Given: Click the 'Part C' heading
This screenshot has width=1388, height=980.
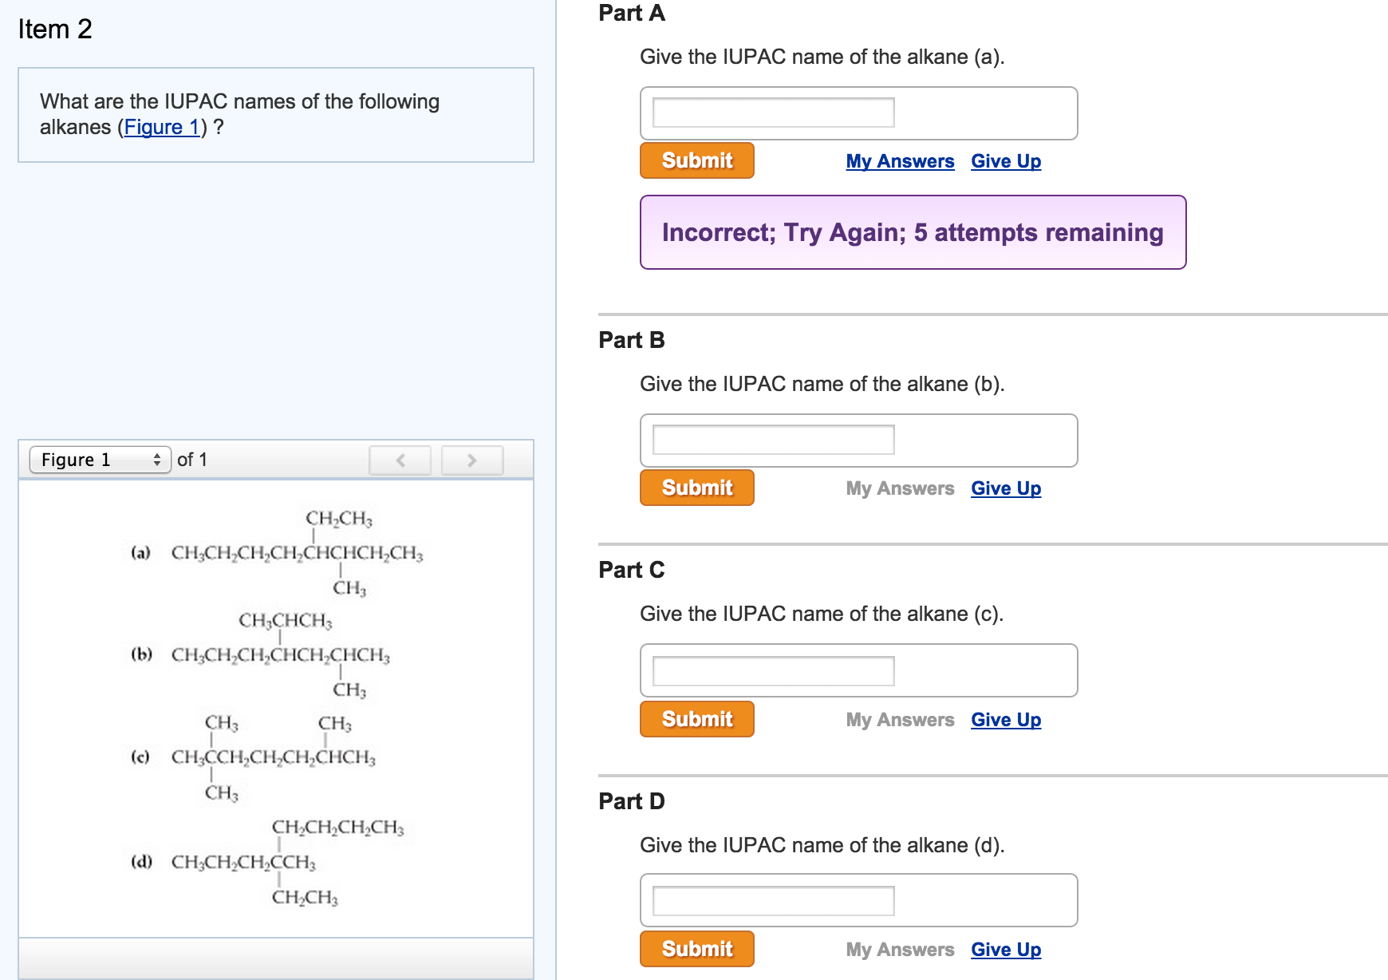Looking at the screenshot, I should point(632,570).
